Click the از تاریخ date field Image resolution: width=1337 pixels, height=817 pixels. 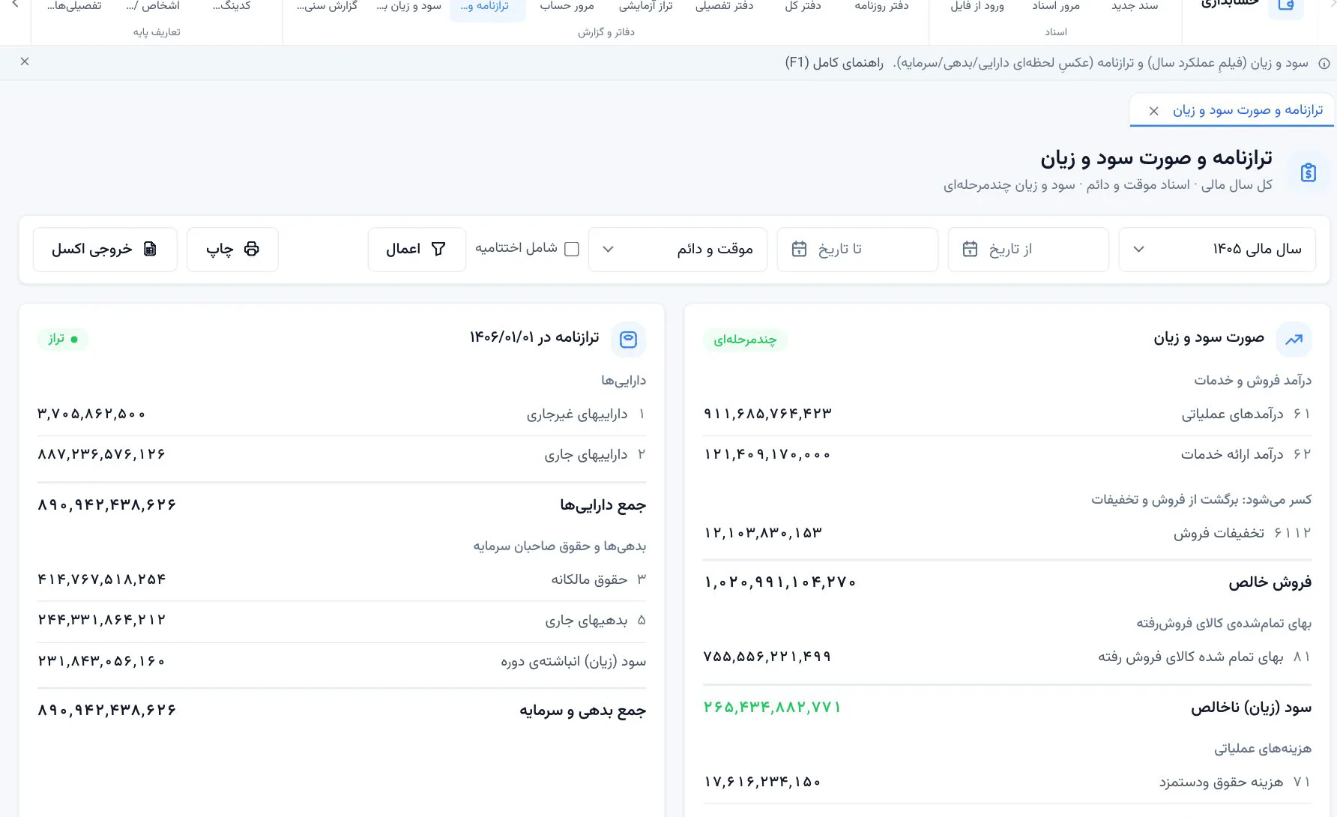[x=1028, y=250]
